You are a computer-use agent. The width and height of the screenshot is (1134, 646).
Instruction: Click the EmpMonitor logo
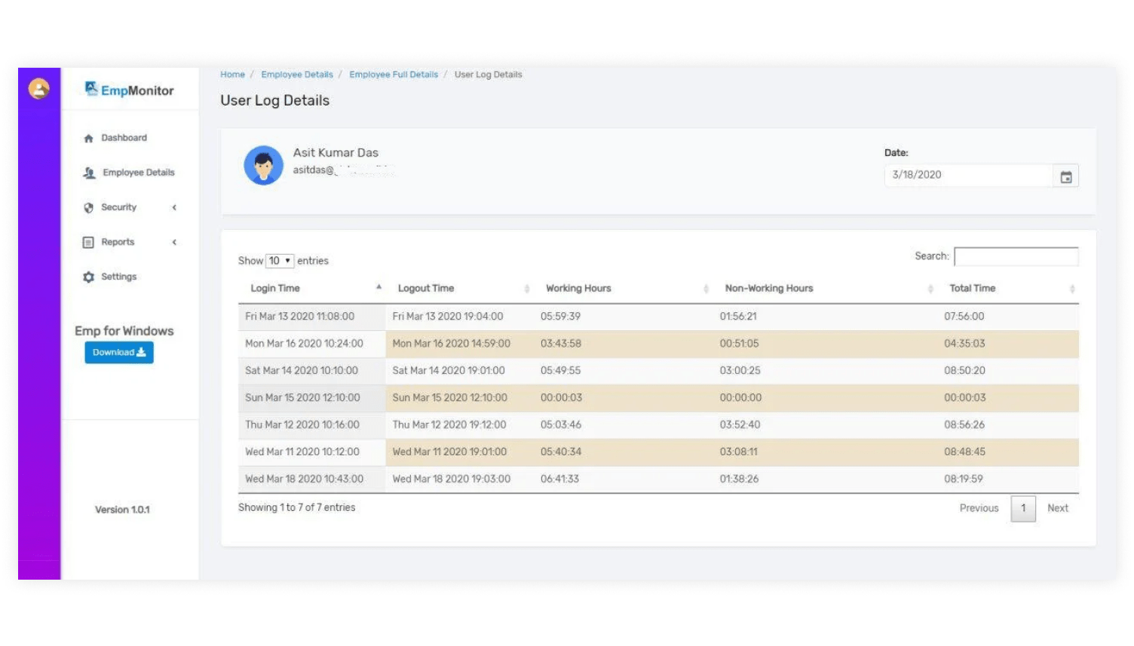coord(128,89)
